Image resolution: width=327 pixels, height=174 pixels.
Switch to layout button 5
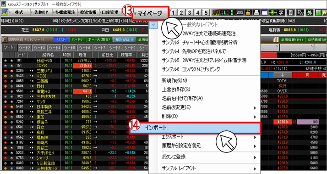click(x=206, y=12)
